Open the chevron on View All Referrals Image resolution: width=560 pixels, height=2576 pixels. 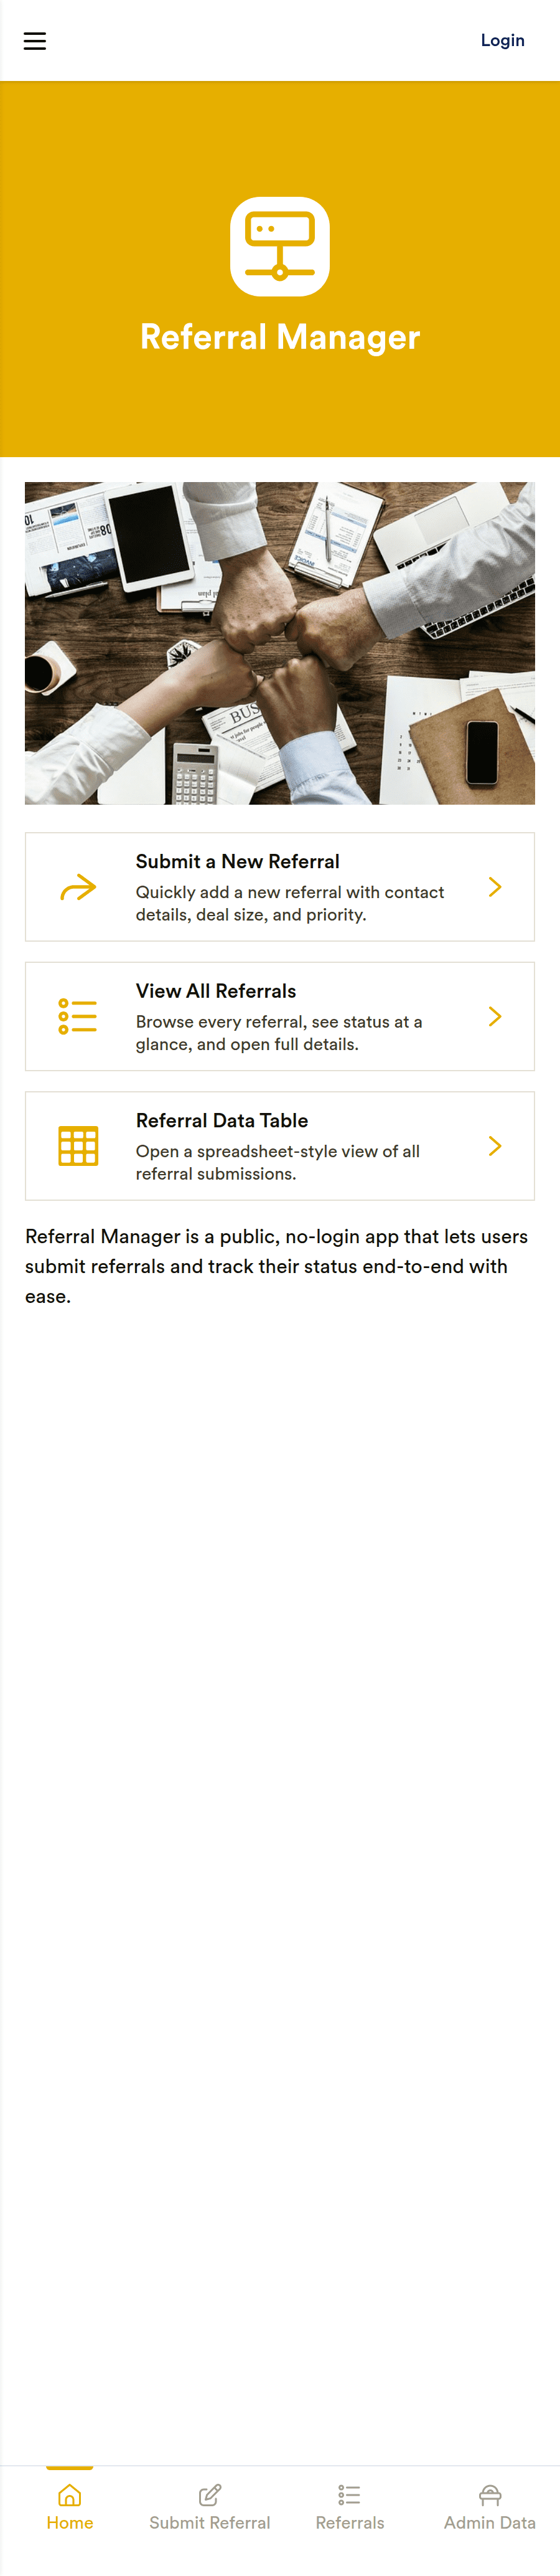pos(495,1016)
